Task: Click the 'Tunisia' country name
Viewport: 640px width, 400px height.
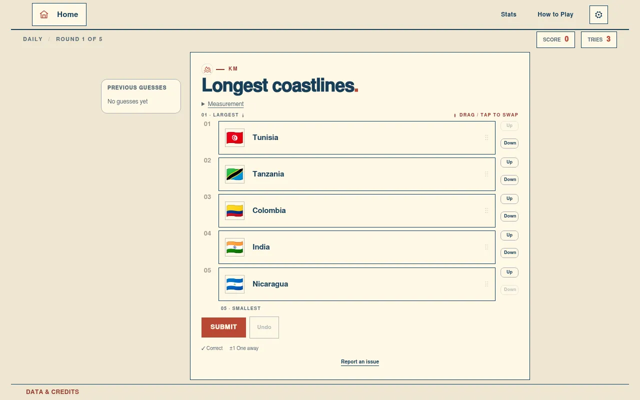Action: pos(265,137)
